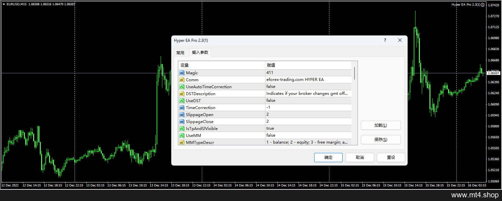502x201 pixels.
Task: Close the Hyper EA Pro dialog
Action: tap(400, 40)
